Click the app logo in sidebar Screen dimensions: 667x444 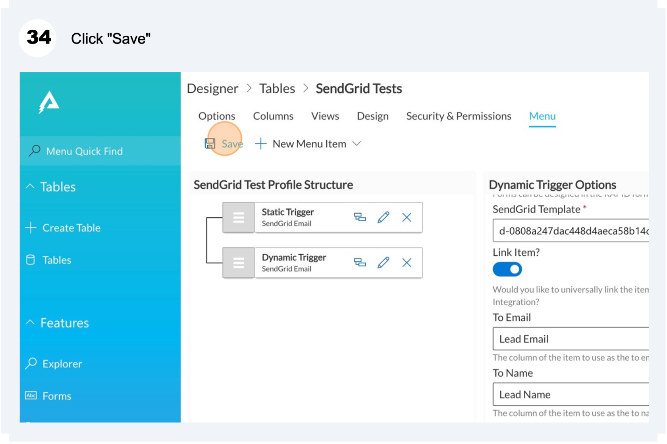pos(49,102)
